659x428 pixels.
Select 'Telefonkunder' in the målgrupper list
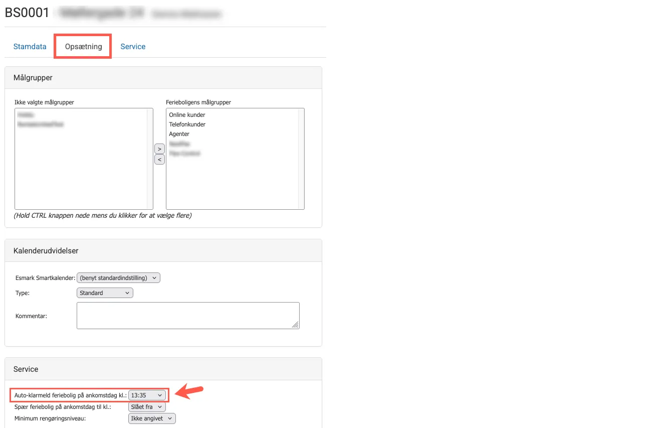click(x=187, y=124)
